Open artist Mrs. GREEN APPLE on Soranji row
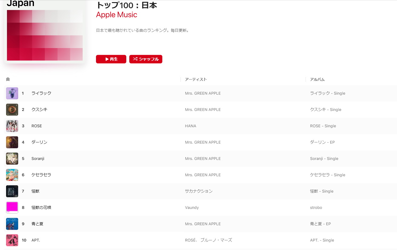This screenshot has height=250, width=397. [203, 159]
